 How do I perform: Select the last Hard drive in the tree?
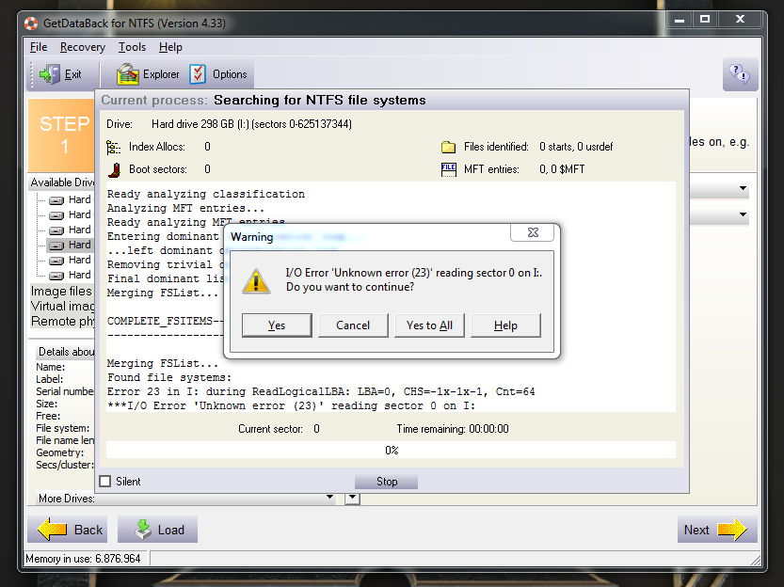[70, 275]
